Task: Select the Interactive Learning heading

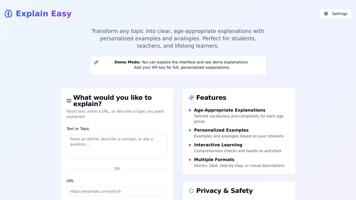Action: (218, 145)
